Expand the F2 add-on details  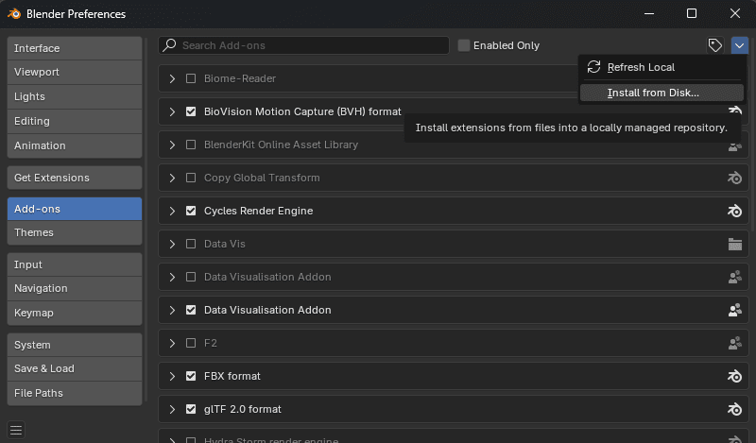click(172, 343)
